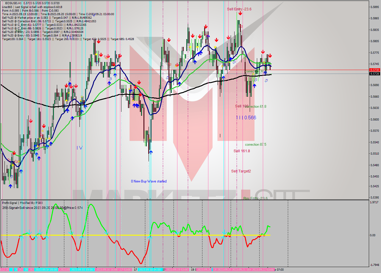Click the 0.00 indicator scale value
Screen dimensions: 381x273
coord(373,235)
